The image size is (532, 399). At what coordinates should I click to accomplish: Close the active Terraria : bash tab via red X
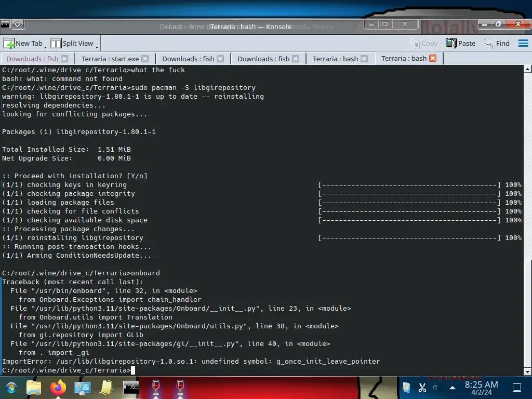[433, 58]
